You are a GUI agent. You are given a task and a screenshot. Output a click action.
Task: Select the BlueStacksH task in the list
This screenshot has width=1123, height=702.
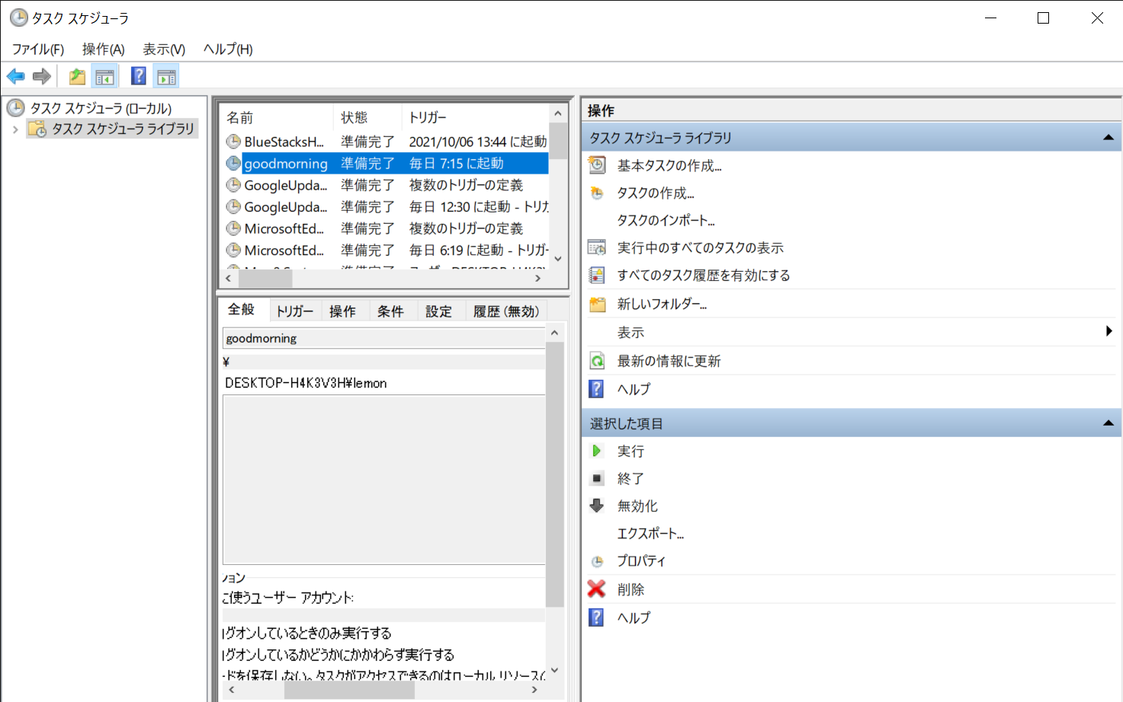(x=282, y=142)
